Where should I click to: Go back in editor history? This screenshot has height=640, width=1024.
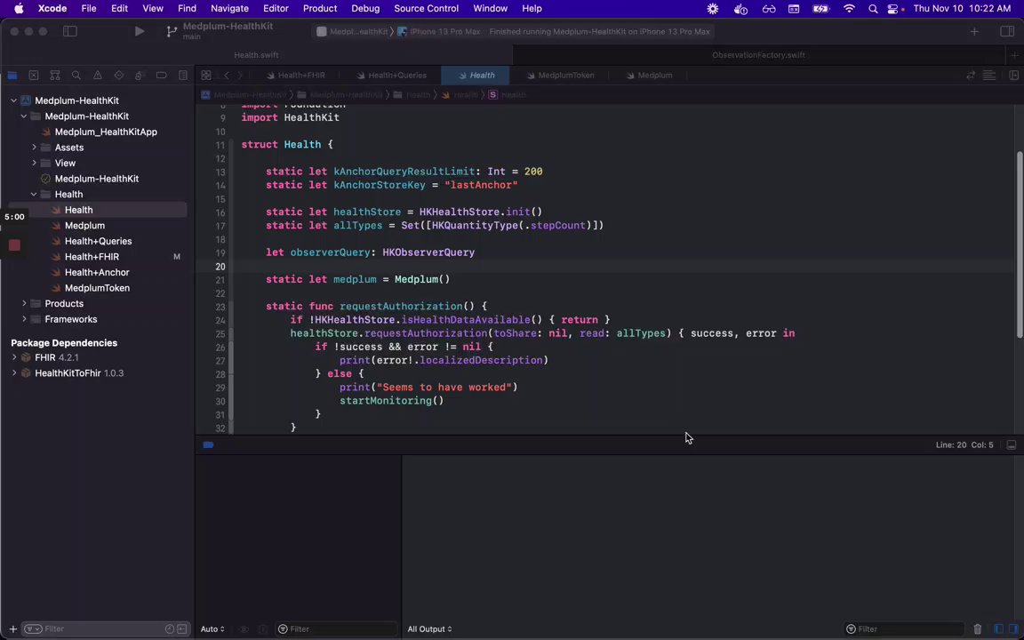(x=227, y=75)
